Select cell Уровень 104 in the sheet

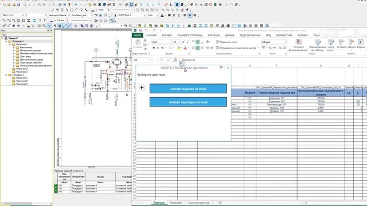[x=276, y=108]
